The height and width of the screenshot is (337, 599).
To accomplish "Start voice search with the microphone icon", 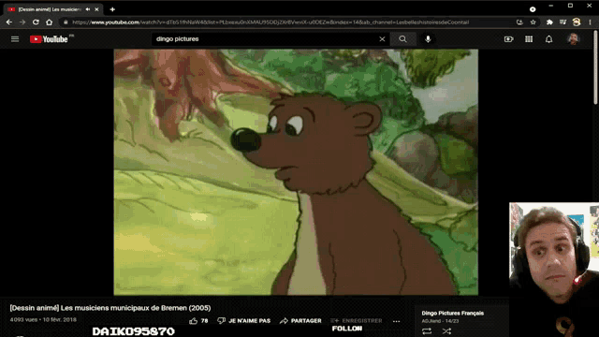I will [x=428, y=39].
